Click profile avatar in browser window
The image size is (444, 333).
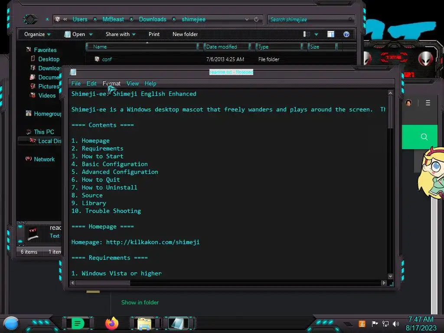(408, 103)
